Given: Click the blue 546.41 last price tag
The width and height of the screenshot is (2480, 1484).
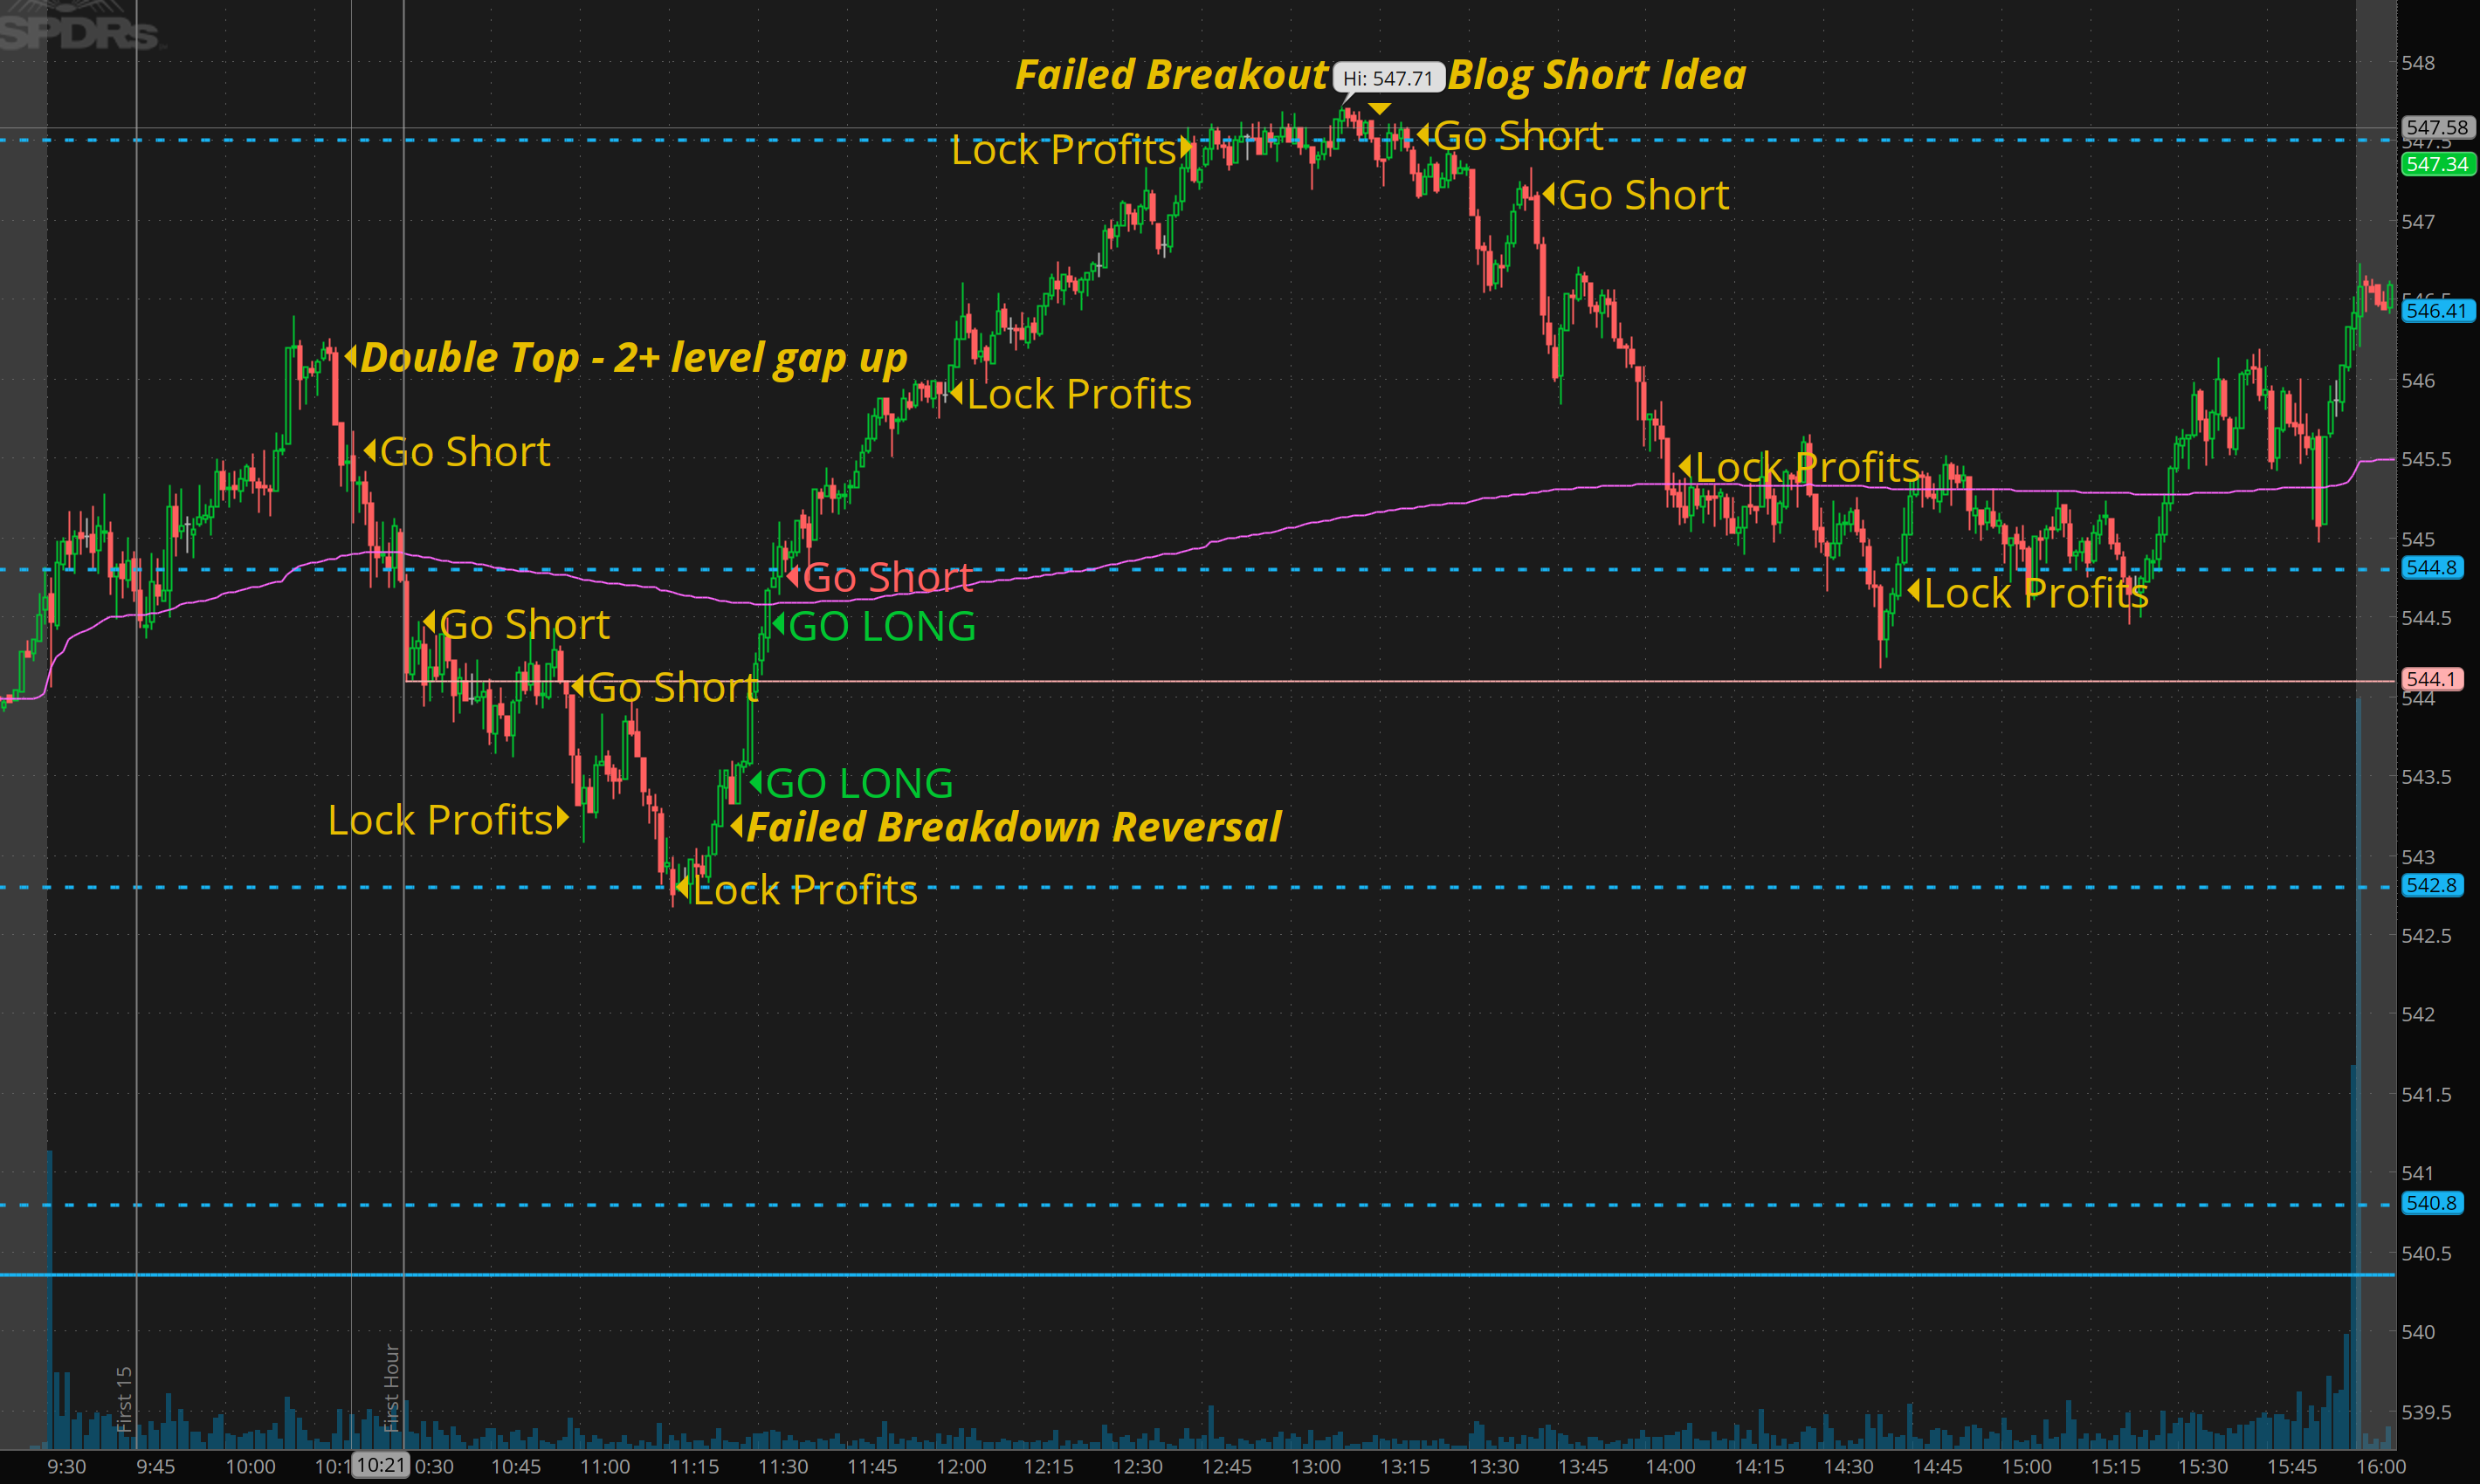Looking at the screenshot, I should pyautogui.click(x=2437, y=311).
